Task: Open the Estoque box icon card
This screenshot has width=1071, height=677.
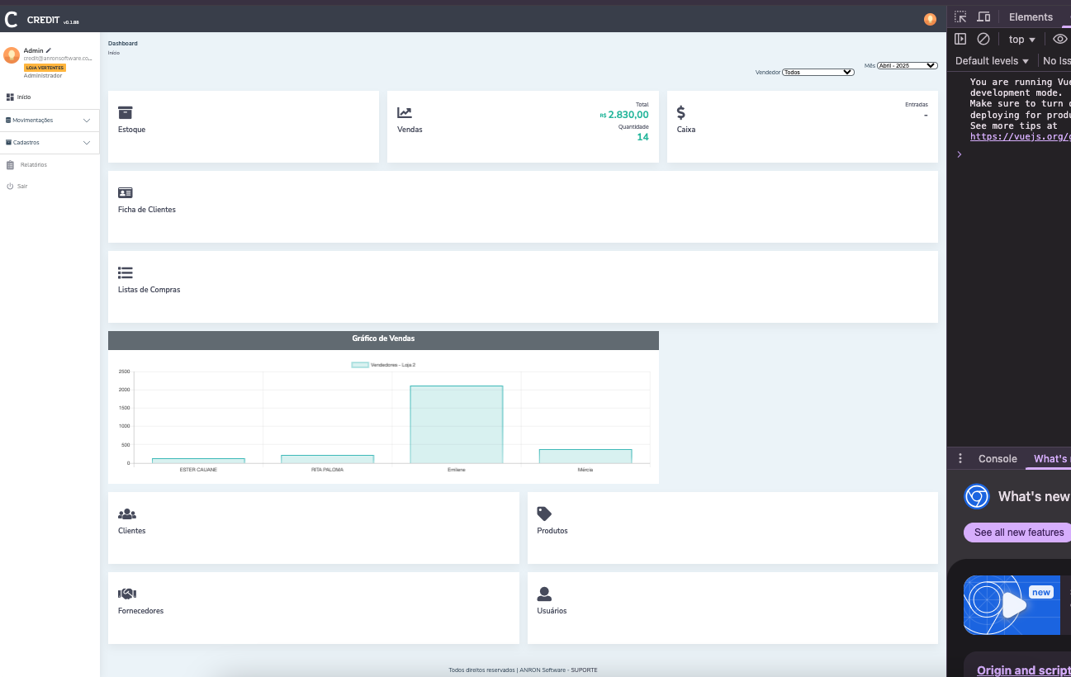Action: coord(126,112)
